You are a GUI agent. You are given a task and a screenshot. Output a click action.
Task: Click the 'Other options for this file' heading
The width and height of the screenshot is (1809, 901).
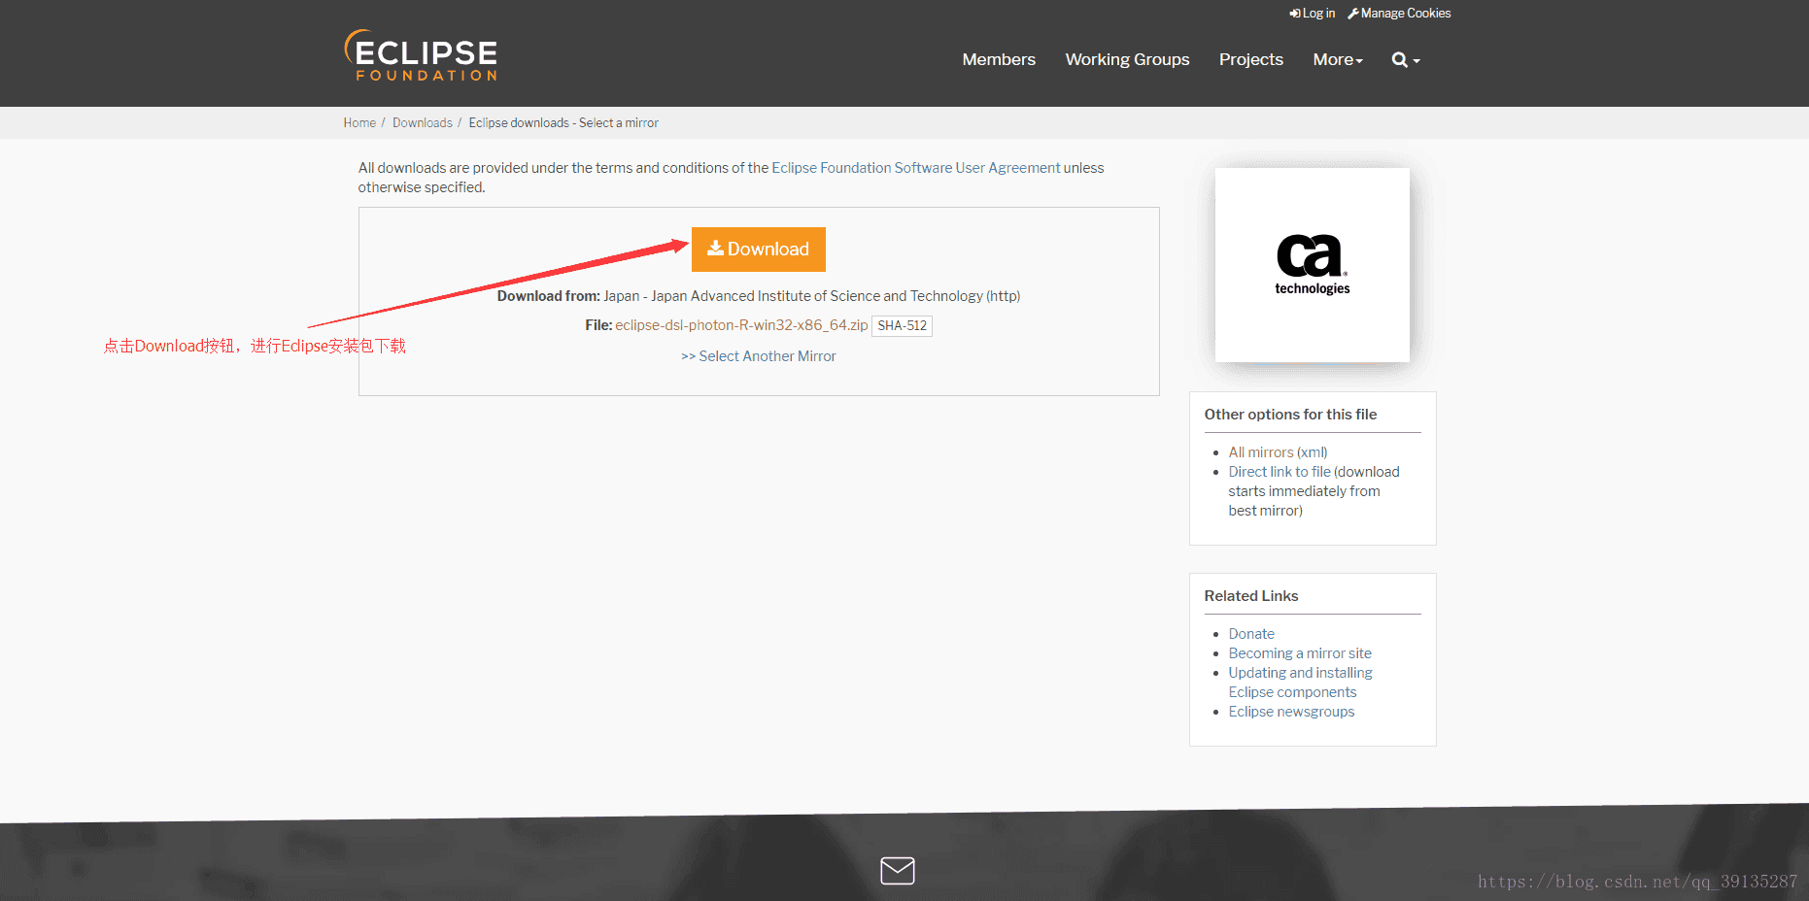[x=1290, y=415]
